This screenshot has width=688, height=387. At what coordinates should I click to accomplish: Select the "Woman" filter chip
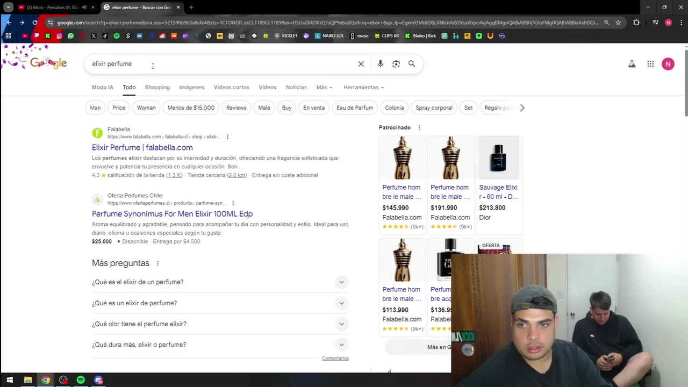click(x=146, y=107)
